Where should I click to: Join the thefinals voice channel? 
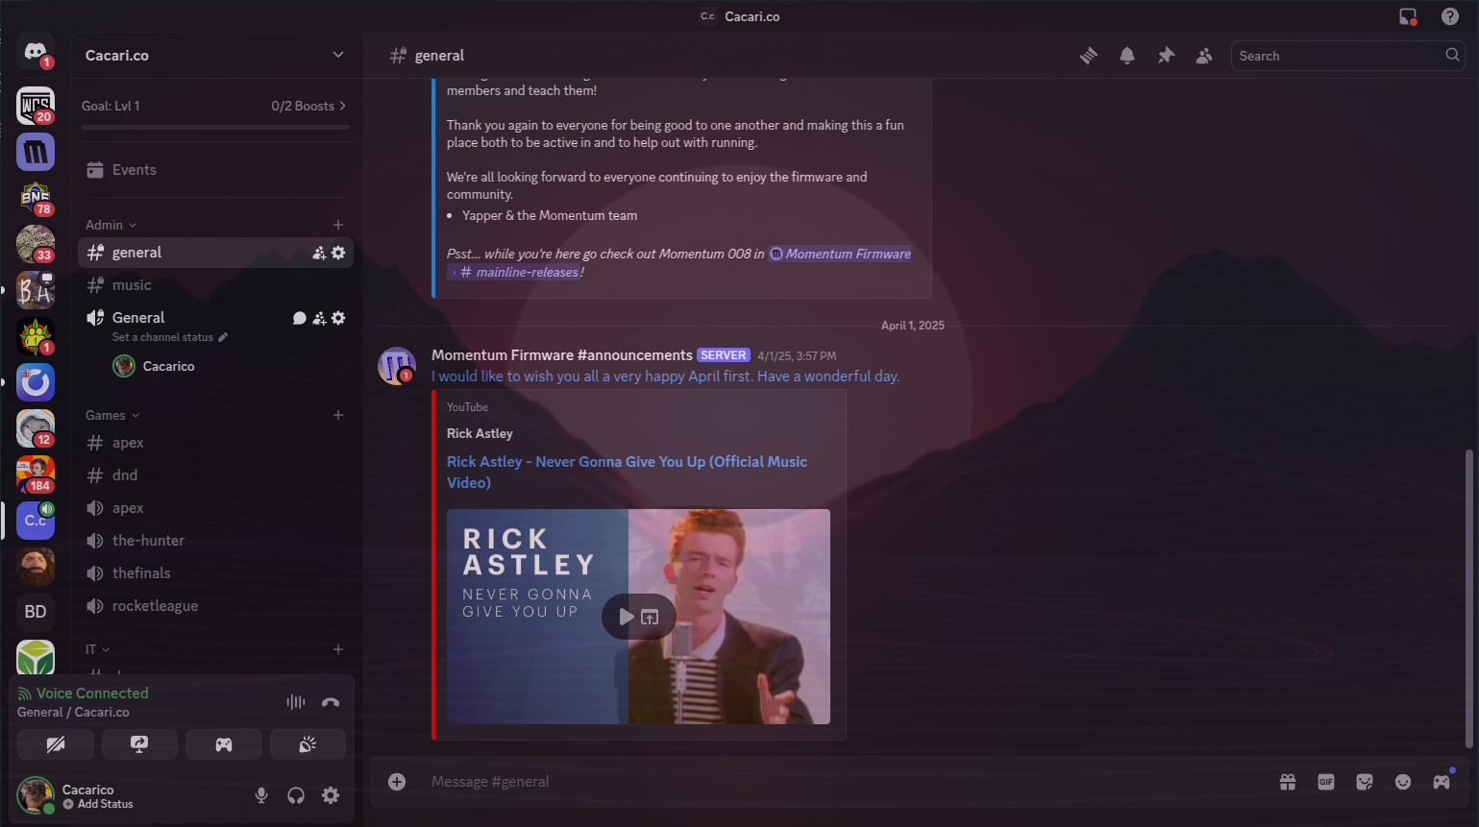(x=216, y=573)
